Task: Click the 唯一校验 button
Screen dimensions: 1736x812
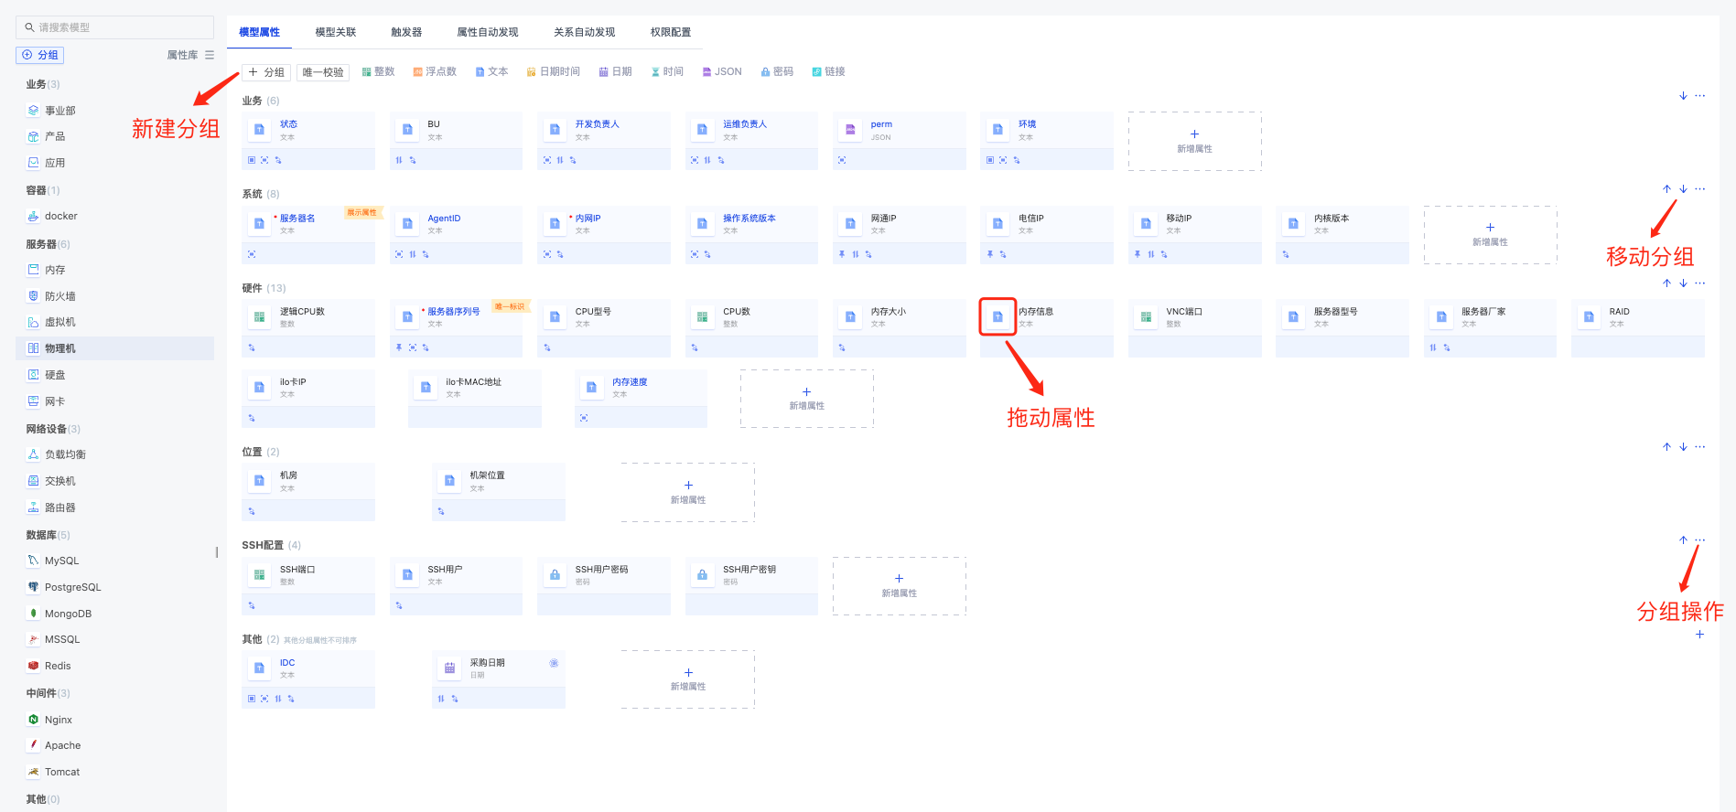Action: pyautogui.click(x=323, y=72)
